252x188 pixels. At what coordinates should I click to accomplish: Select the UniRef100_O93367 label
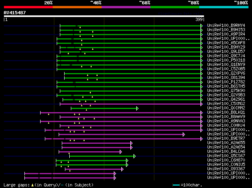pos(226,169)
